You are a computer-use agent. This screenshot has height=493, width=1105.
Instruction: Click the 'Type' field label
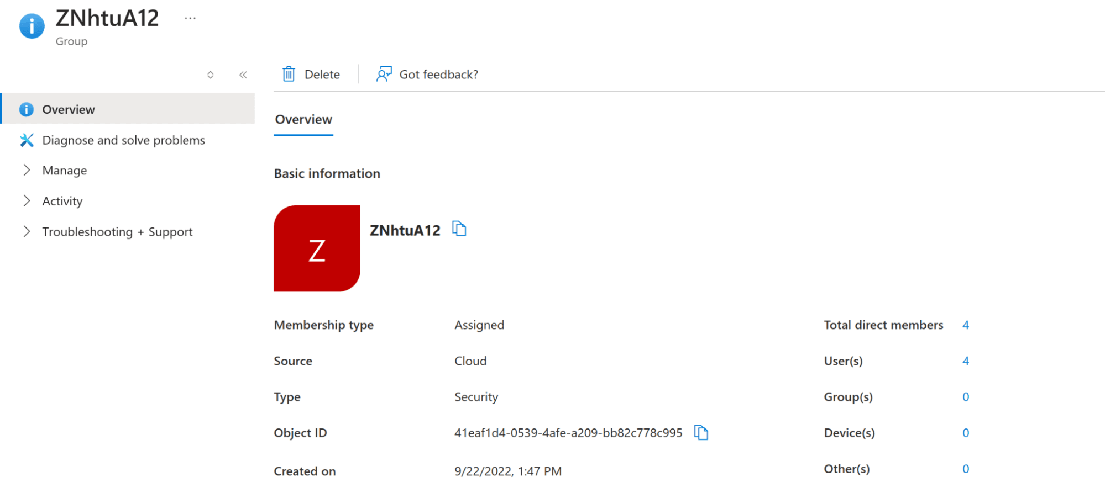point(287,397)
